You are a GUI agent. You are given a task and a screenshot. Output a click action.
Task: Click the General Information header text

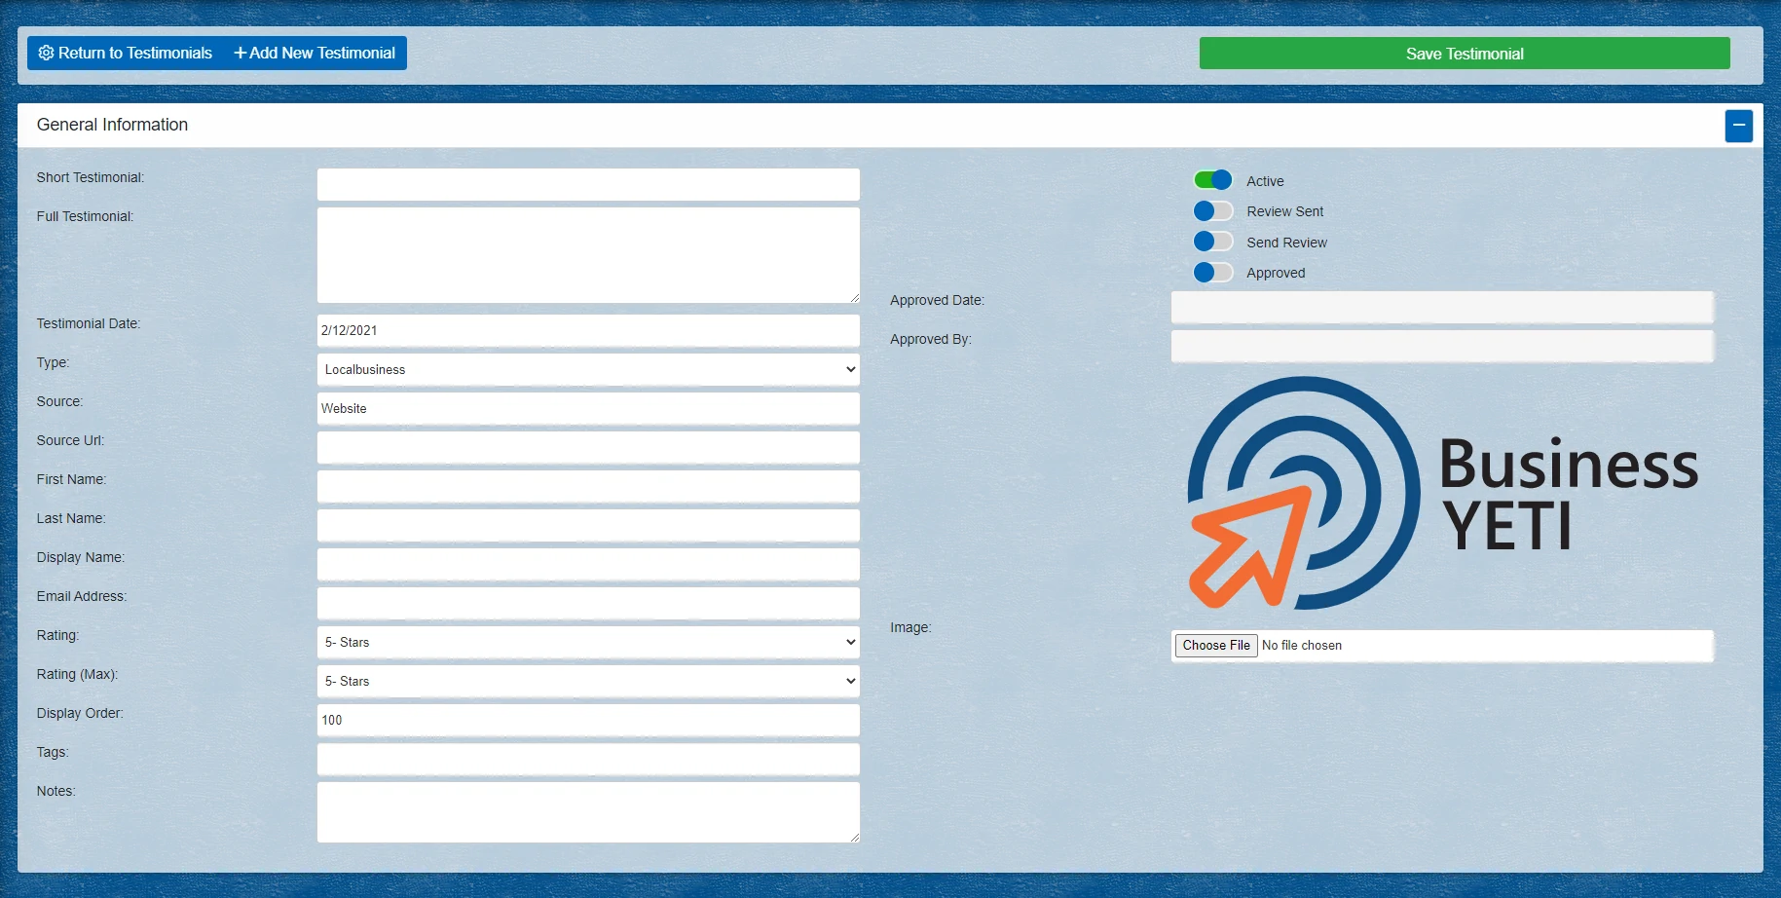(112, 125)
